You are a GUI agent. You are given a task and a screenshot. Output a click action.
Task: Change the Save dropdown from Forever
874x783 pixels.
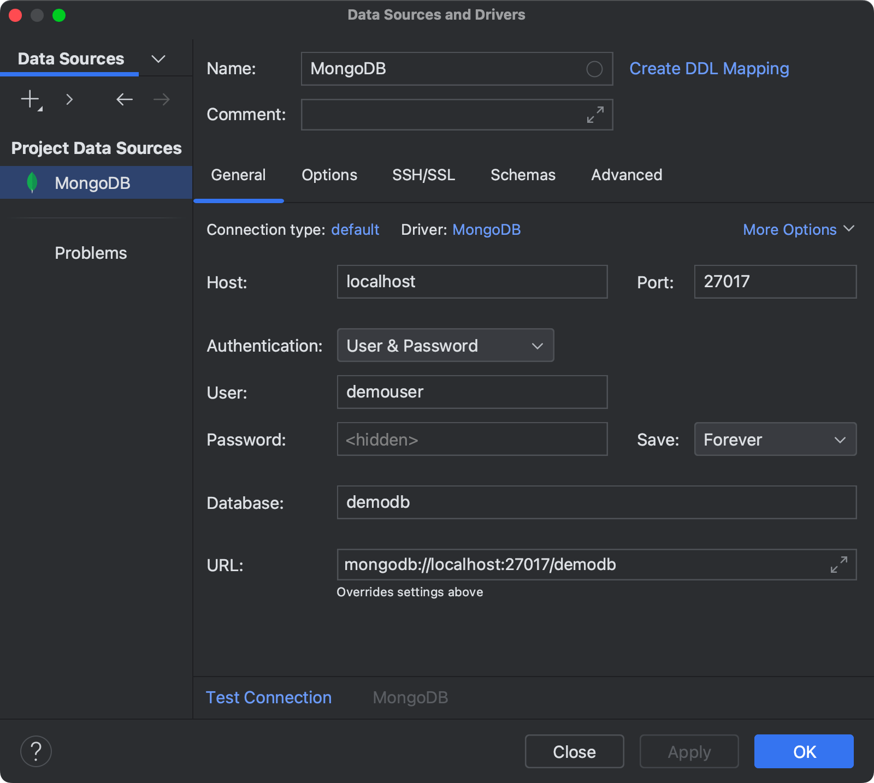click(x=775, y=439)
